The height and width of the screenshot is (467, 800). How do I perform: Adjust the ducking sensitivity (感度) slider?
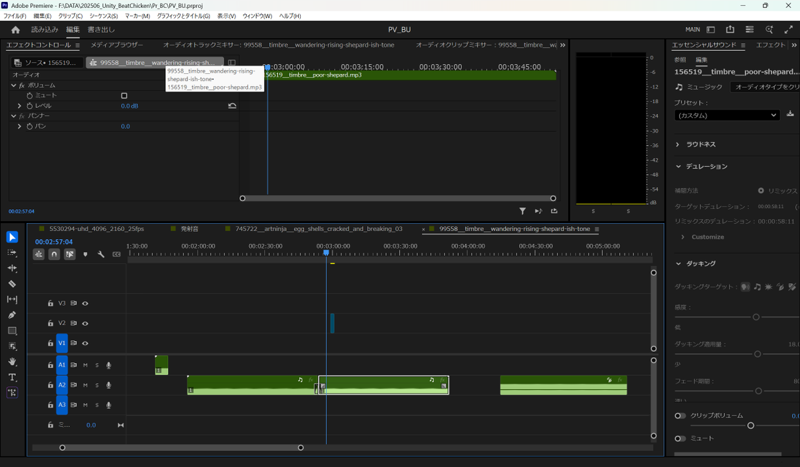click(756, 317)
